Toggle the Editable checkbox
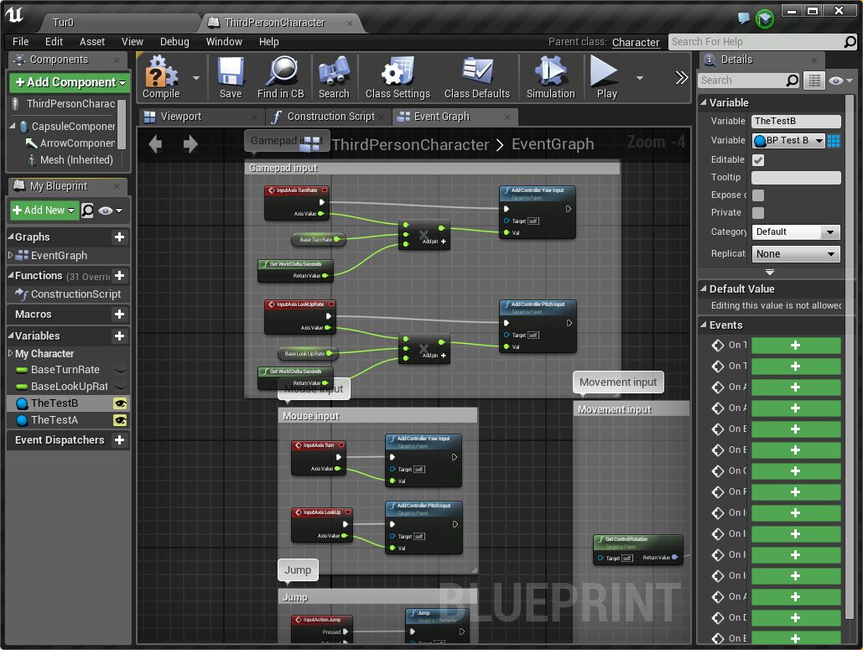Image resolution: width=863 pixels, height=650 pixels. [758, 160]
